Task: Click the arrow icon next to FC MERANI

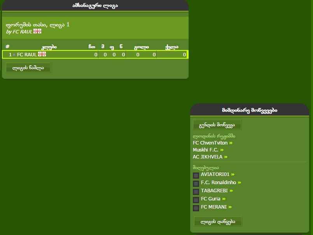Action: 230,207
